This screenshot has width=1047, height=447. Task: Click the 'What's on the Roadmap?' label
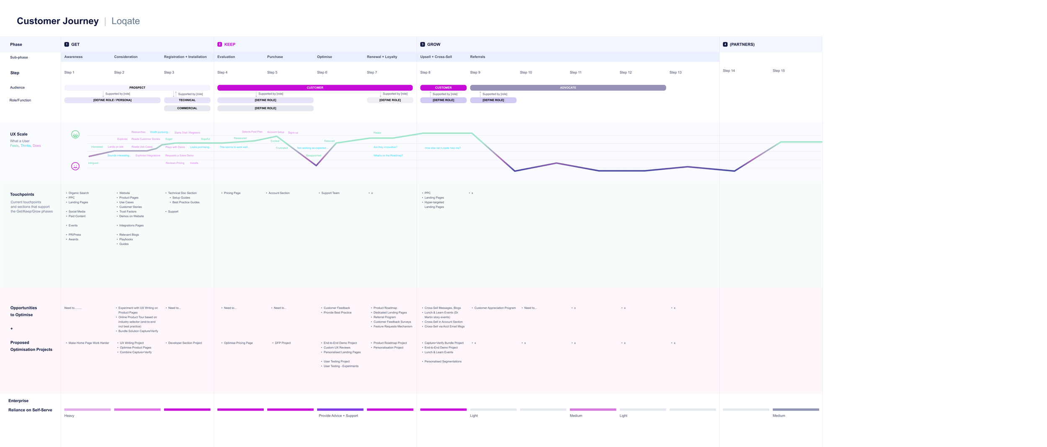pyautogui.click(x=388, y=155)
